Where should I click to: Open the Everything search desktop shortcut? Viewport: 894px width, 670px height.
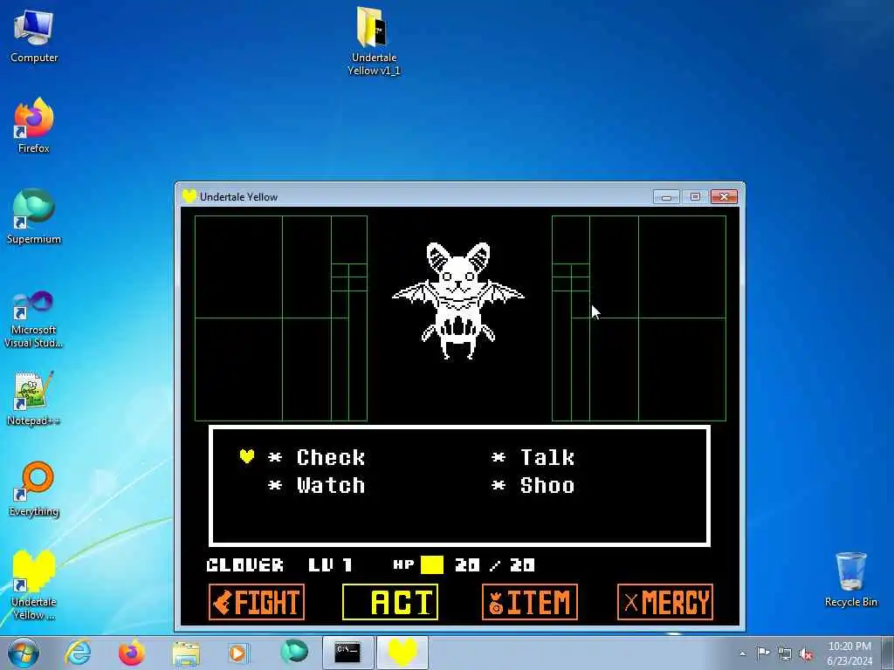(34, 489)
